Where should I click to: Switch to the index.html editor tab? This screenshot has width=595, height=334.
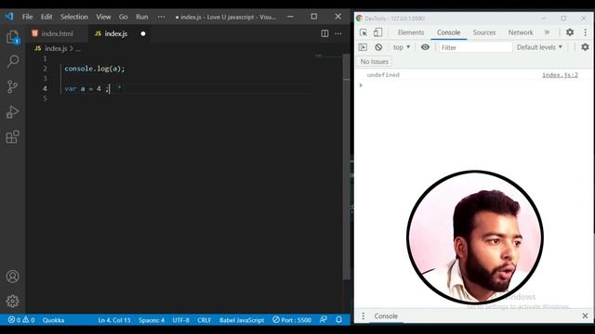57,33
